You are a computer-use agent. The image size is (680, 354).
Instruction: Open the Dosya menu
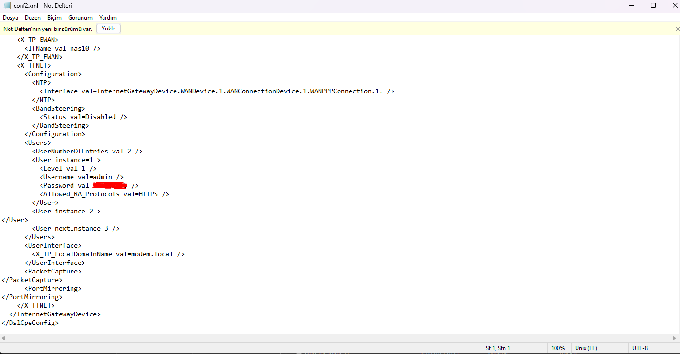pyautogui.click(x=10, y=18)
